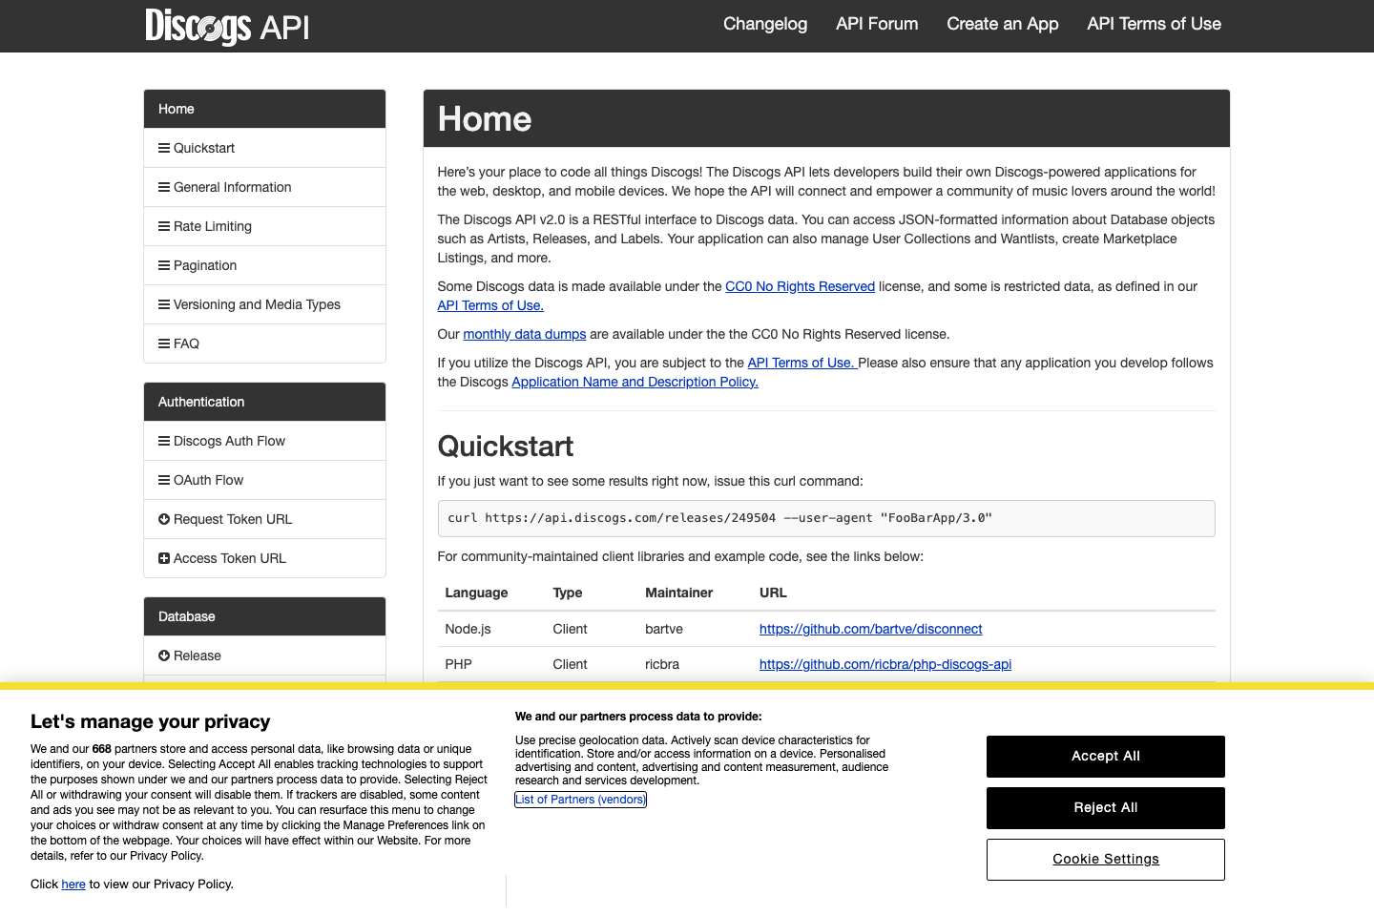Click Create an App in the navbar

click(x=1002, y=24)
